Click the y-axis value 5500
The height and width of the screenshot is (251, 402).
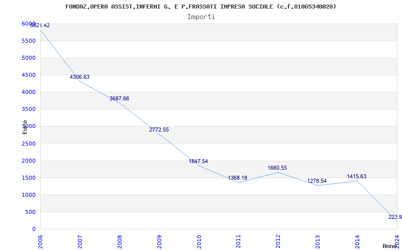click(29, 41)
